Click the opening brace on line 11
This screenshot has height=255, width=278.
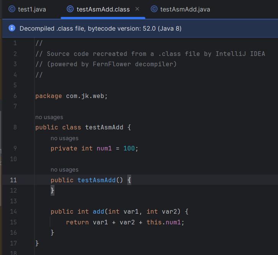(x=129, y=180)
